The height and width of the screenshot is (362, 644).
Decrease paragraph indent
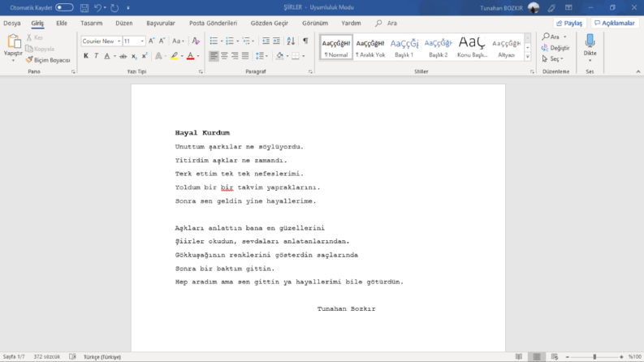click(x=266, y=41)
